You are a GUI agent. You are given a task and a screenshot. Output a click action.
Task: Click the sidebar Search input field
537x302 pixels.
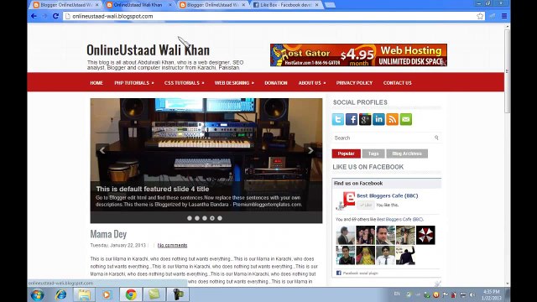383,138
